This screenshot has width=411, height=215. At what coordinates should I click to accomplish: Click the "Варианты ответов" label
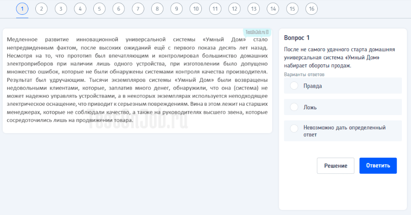point(304,75)
